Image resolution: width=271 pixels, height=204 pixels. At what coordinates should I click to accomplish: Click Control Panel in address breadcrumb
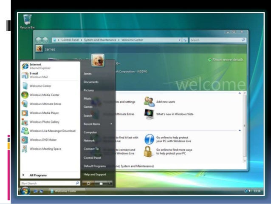point(70,40)
